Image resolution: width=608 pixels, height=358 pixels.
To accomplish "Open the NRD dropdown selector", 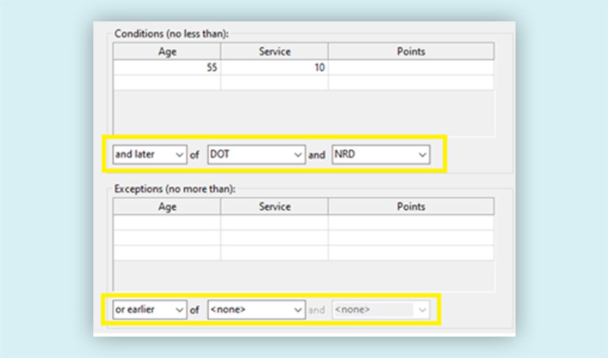I will (x=380, y=155).
